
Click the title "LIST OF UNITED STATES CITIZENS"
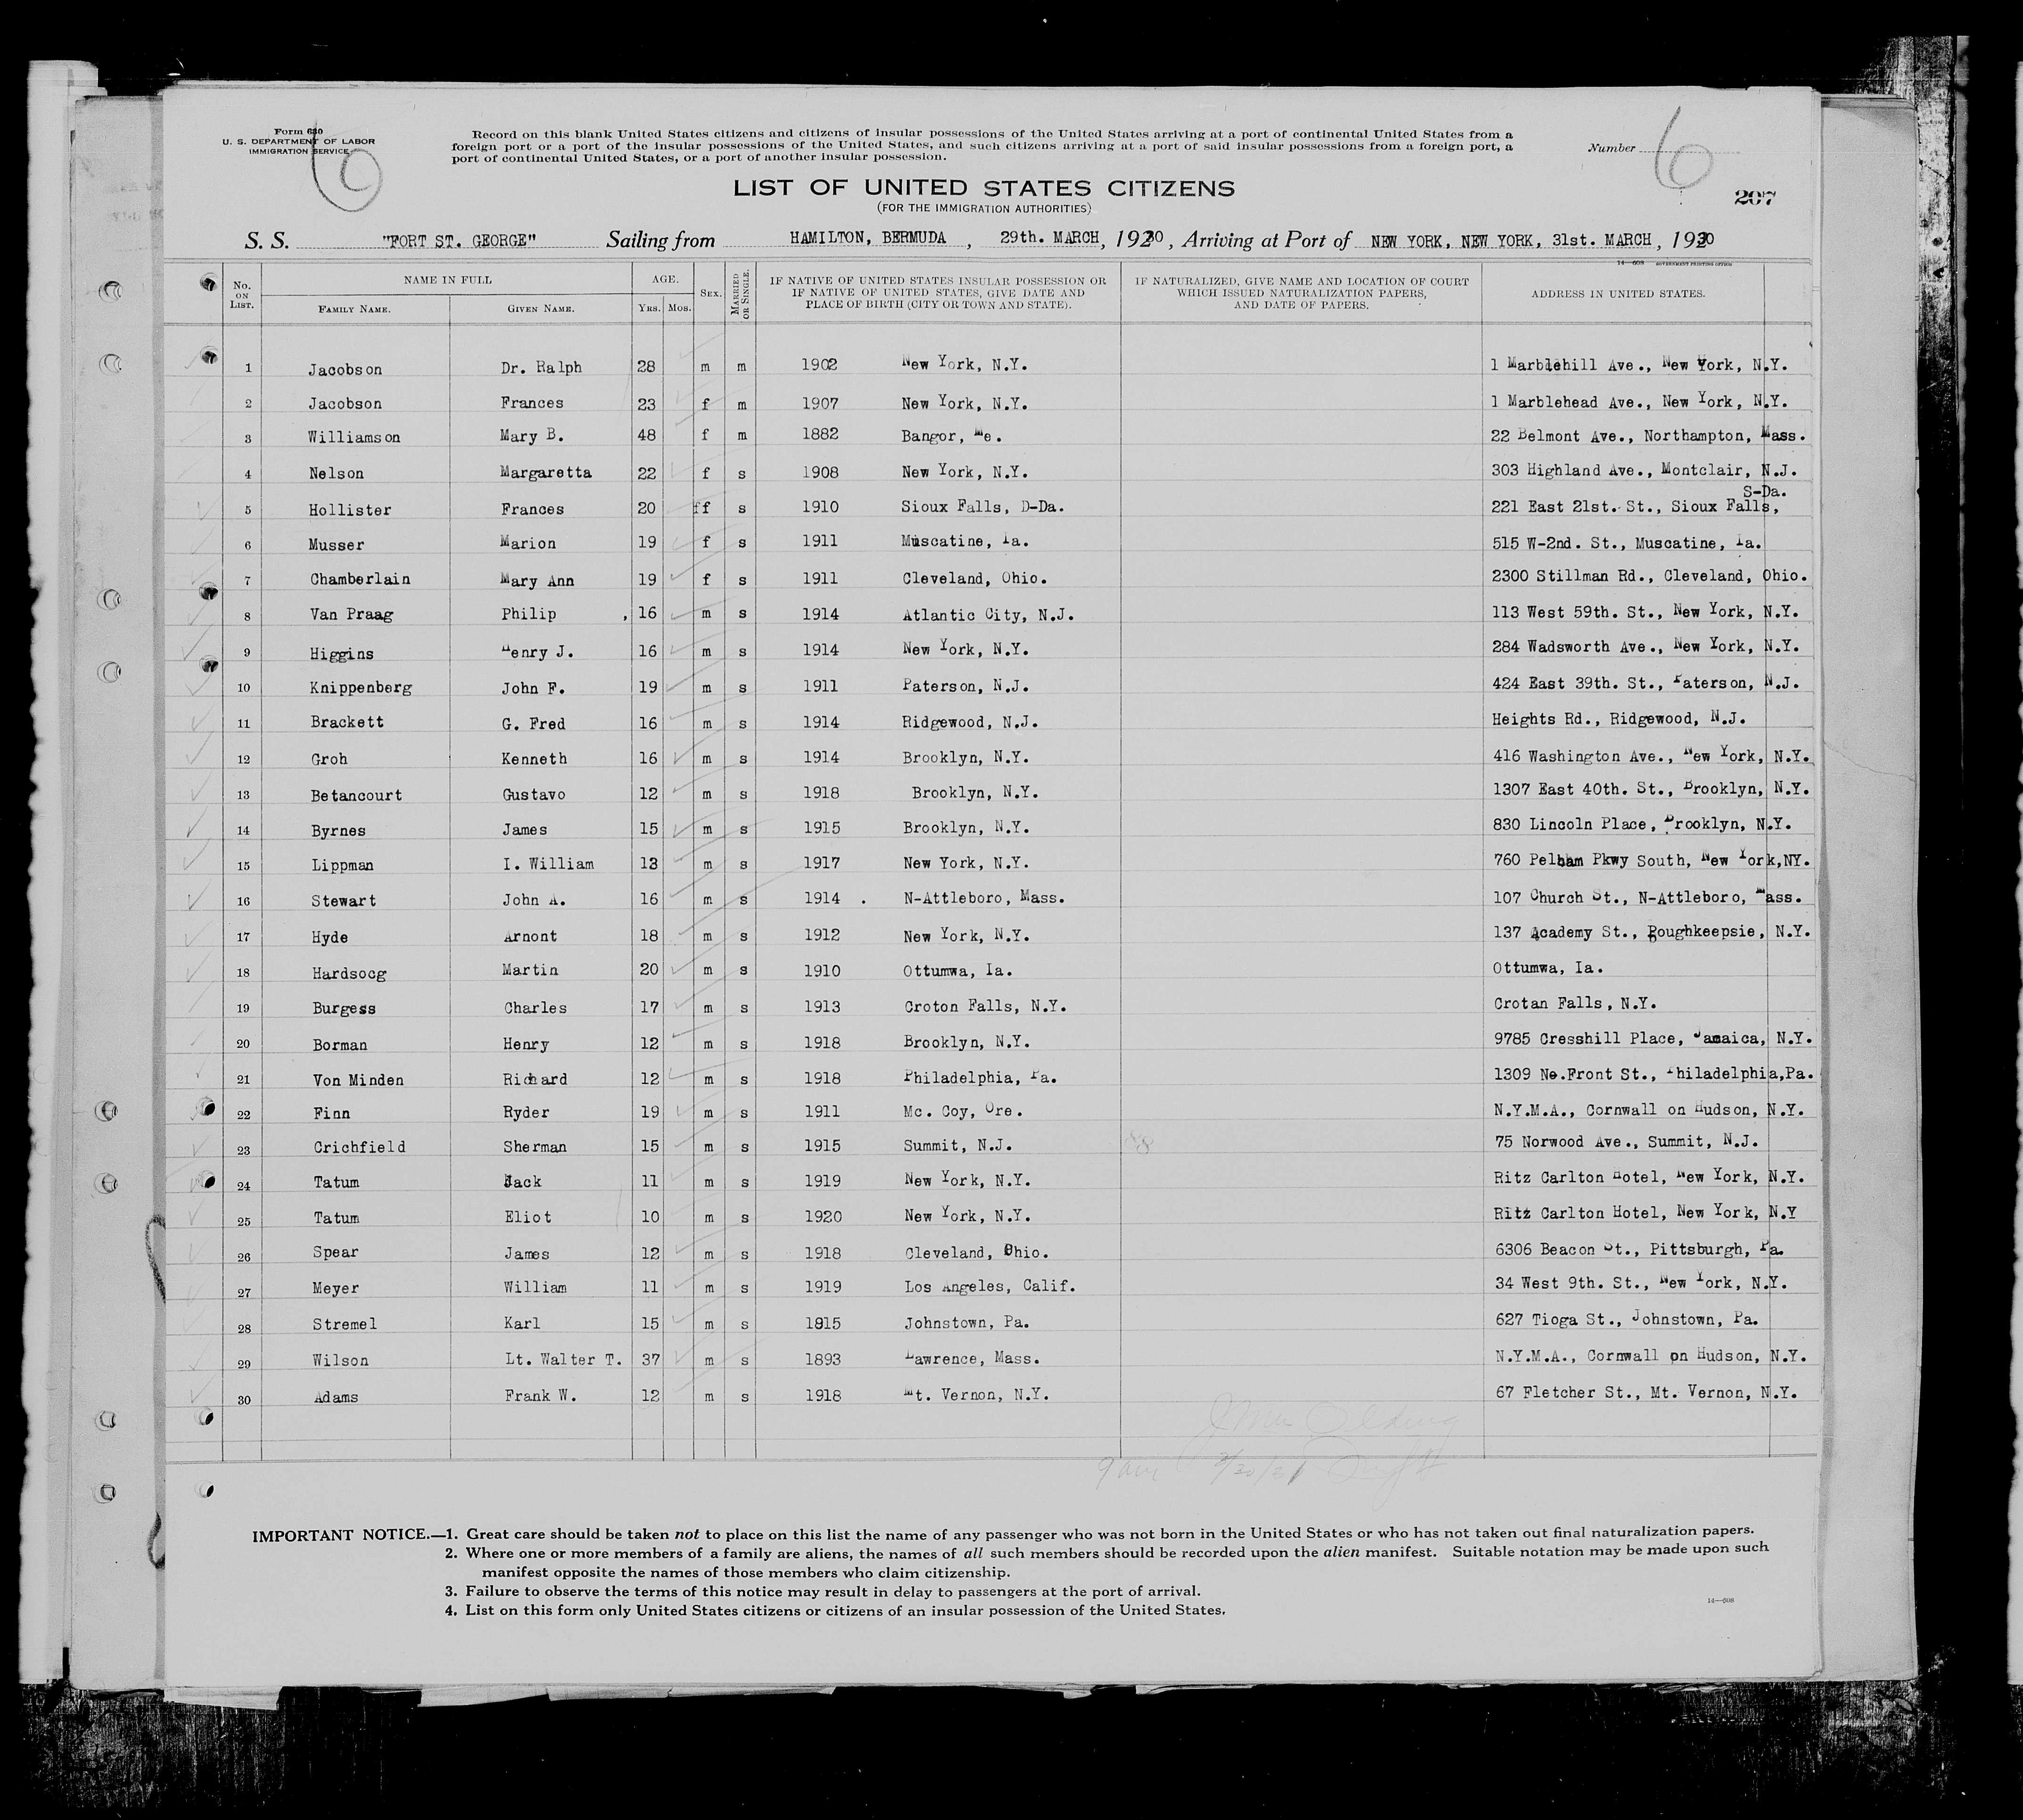click(984, 188)
